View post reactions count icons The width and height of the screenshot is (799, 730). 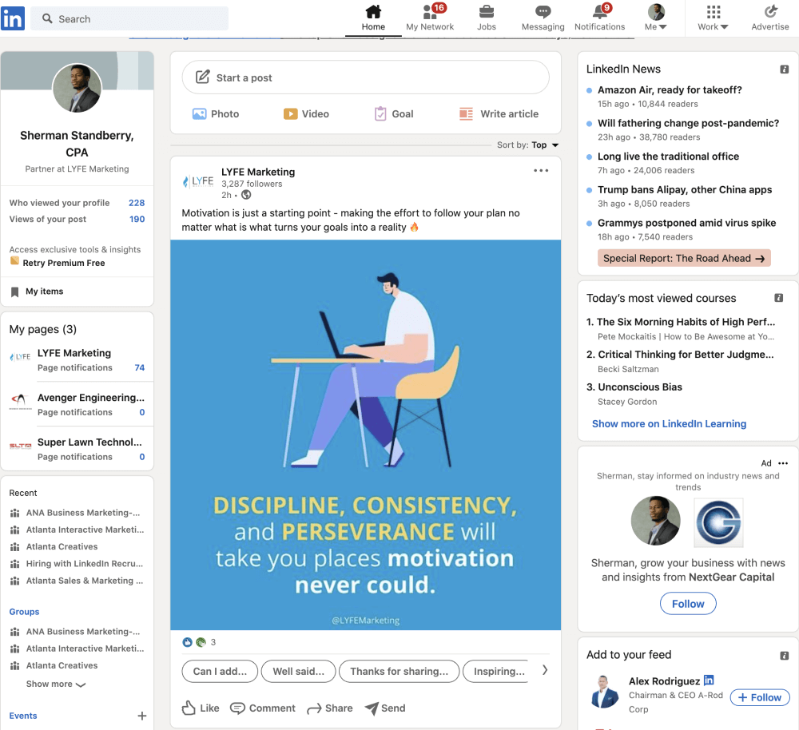coord(199,642)
